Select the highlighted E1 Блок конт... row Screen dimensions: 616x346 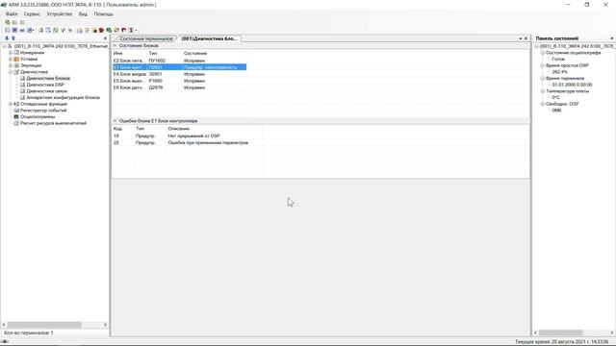pyautogui.click(x=179, y=67)
